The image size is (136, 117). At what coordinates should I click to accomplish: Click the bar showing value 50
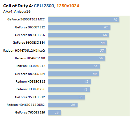[x=73, y=74]
